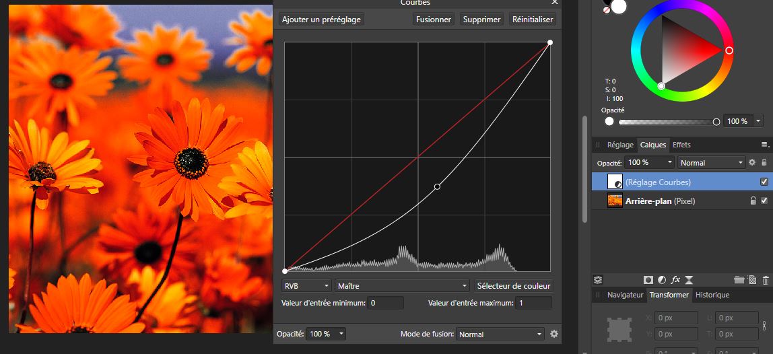Click Valeur d'entrée maximum field
Image resolution: width=773 pixels, height=354 pixels.
coord(534,303)
